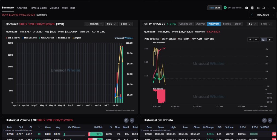
Task: Sort by the C Vol column header
Action: click(243, 127)
